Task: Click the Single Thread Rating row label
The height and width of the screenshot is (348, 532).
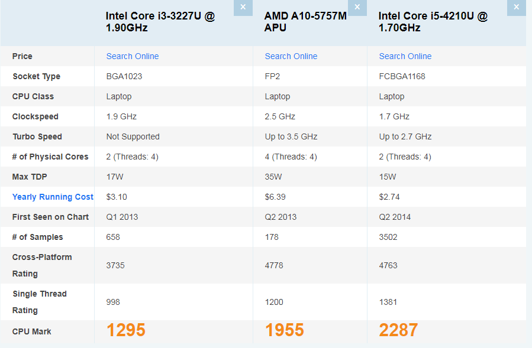Action: (40, 302)
